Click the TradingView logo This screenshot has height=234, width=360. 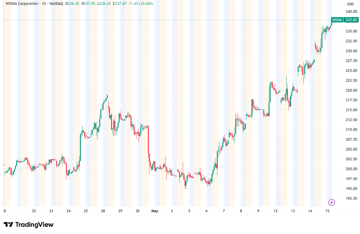(29, 225)
